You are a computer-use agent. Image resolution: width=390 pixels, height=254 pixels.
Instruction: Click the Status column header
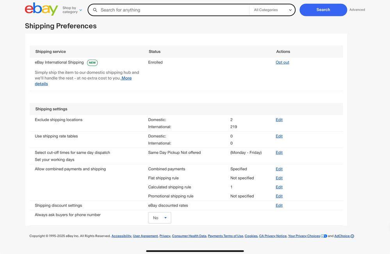pyautogui.click(x=155, y=52)
